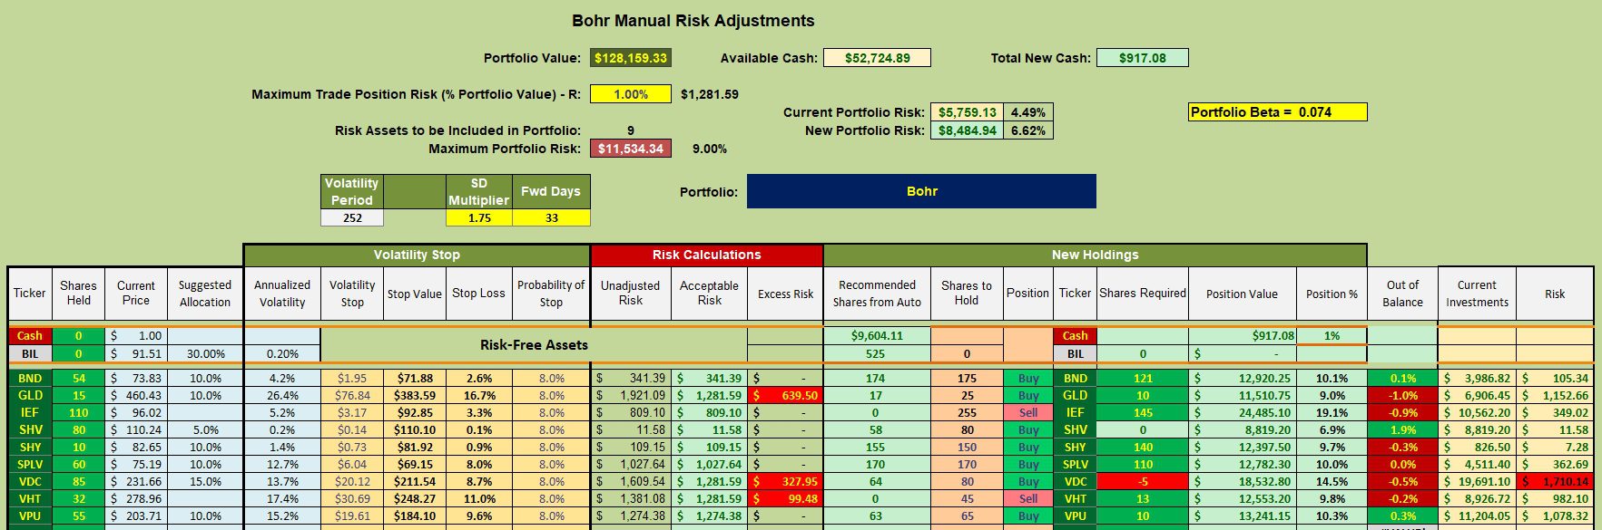Select SHV stop value $110.10
Viewport: 1602px width, 530px height.
coord(414,429)
